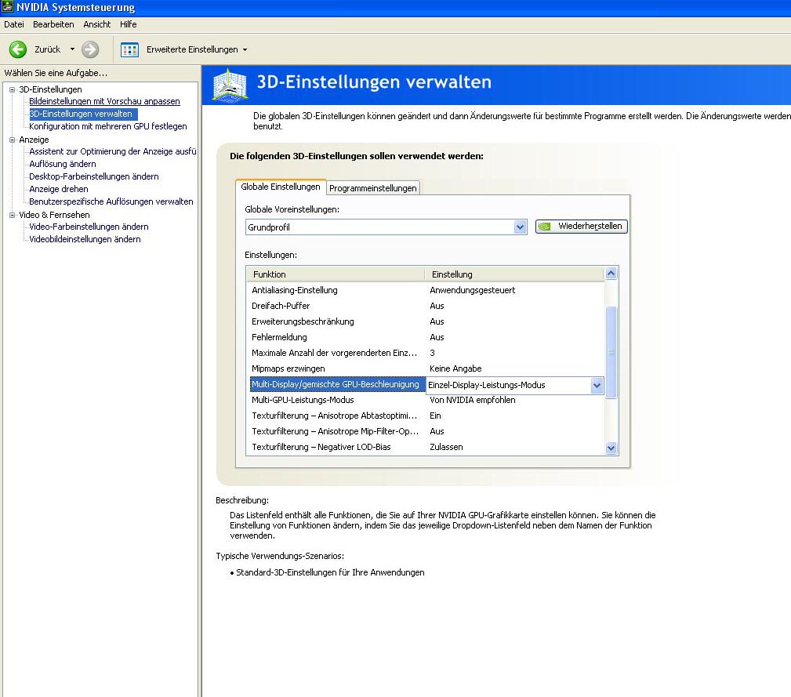The image size is (791, 697).
Task: Open Videobildeinstellungen ändern task
Action: pos(85,240)
